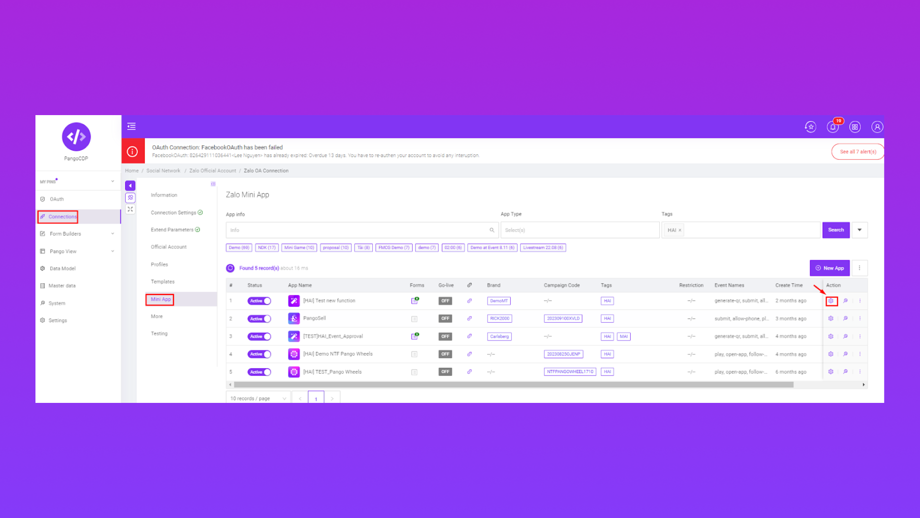Click the horizontal table scrollbar

coord(513,385)
